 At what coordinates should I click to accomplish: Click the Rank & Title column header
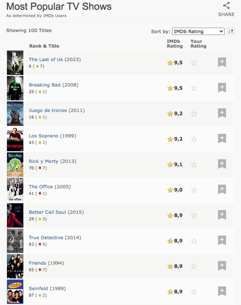[44, 46]
